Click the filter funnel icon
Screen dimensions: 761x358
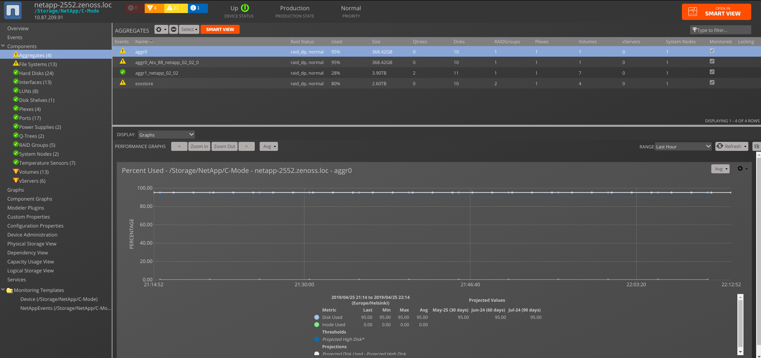pyautogui.click(x=695, y=30)
